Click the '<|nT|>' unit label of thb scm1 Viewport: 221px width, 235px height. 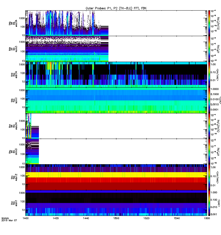coord(220,100)
